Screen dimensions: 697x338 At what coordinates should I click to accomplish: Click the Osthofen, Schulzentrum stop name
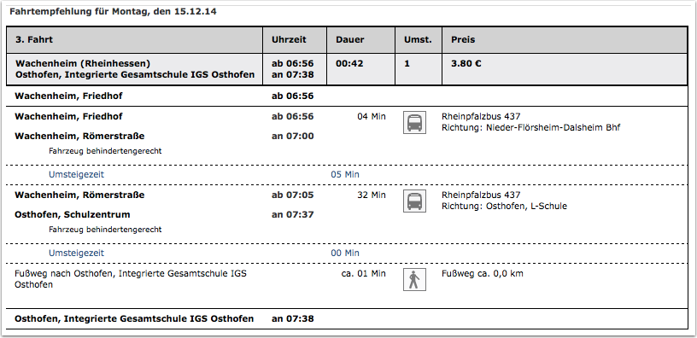(73, 214)
